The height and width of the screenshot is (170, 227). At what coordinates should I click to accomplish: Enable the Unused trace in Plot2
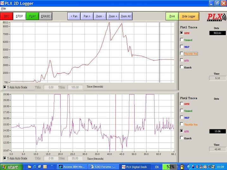[x=181, y=110]
